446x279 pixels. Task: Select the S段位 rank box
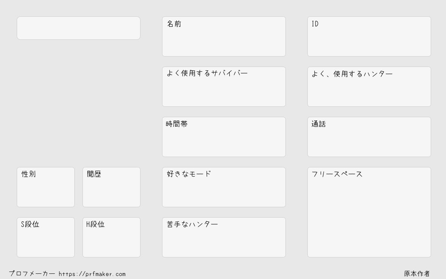(46, 237)
